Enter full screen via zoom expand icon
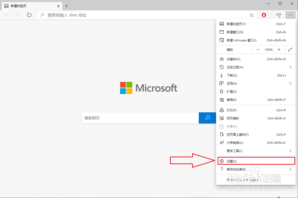 290,50
